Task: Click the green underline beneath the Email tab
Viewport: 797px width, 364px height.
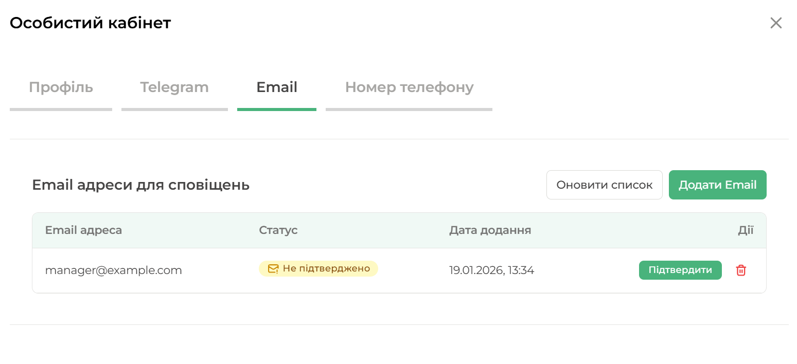Action: coord(277,109)
